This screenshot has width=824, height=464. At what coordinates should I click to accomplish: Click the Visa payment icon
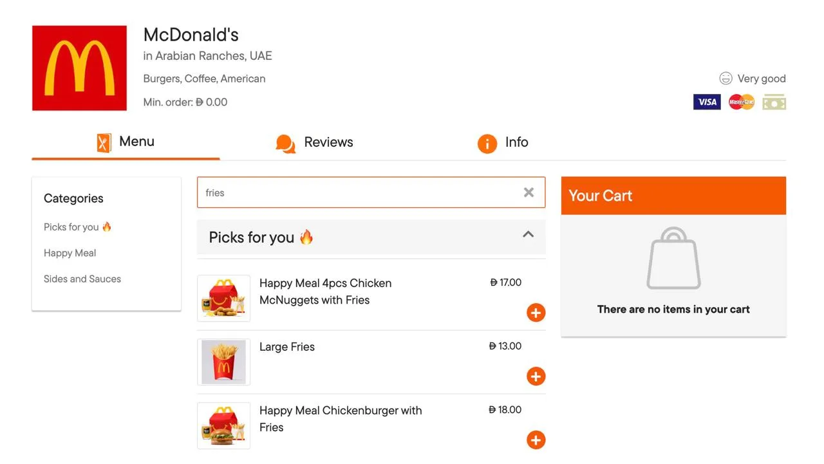707,102
